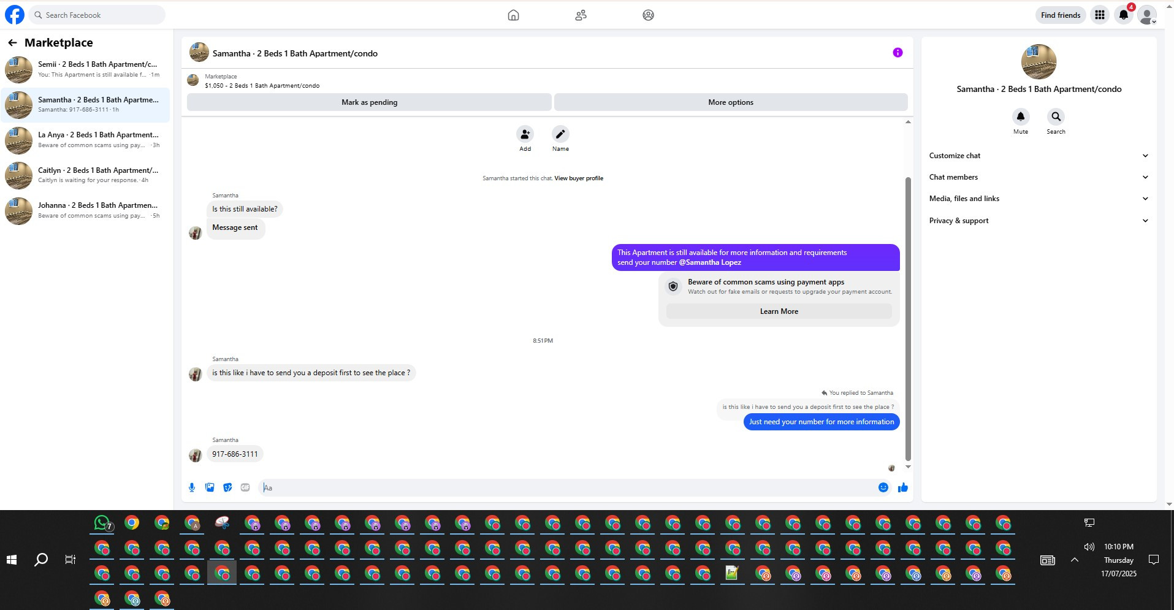1174x610 pixels.
Task: Choose a sticker
Action: pos(227,487)
